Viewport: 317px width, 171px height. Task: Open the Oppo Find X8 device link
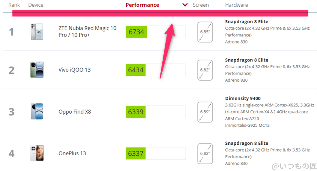click(x=75, y=112)
